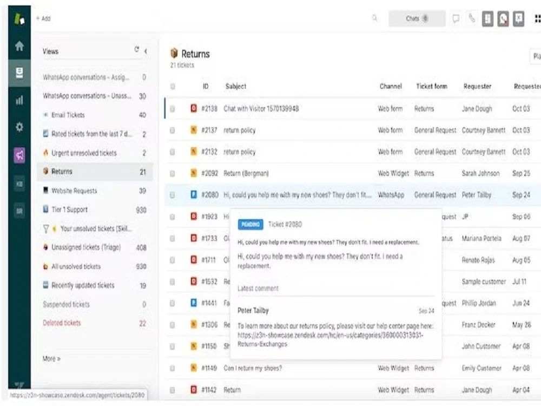Check the box for ticket #1923
Screen dimensions: 541x406
click(x=173, y=217)
